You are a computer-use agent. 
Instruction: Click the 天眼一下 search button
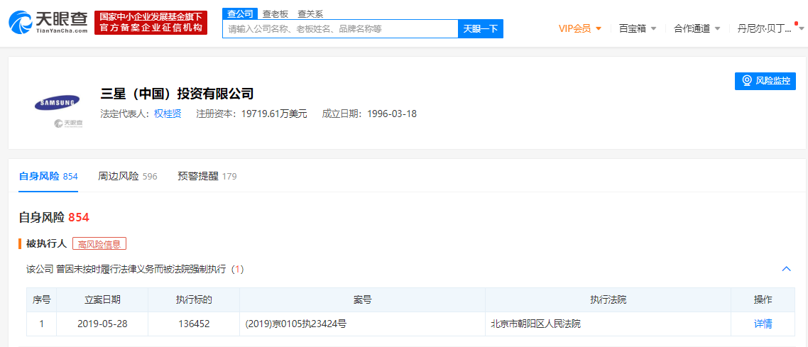[x=480, y=29]
